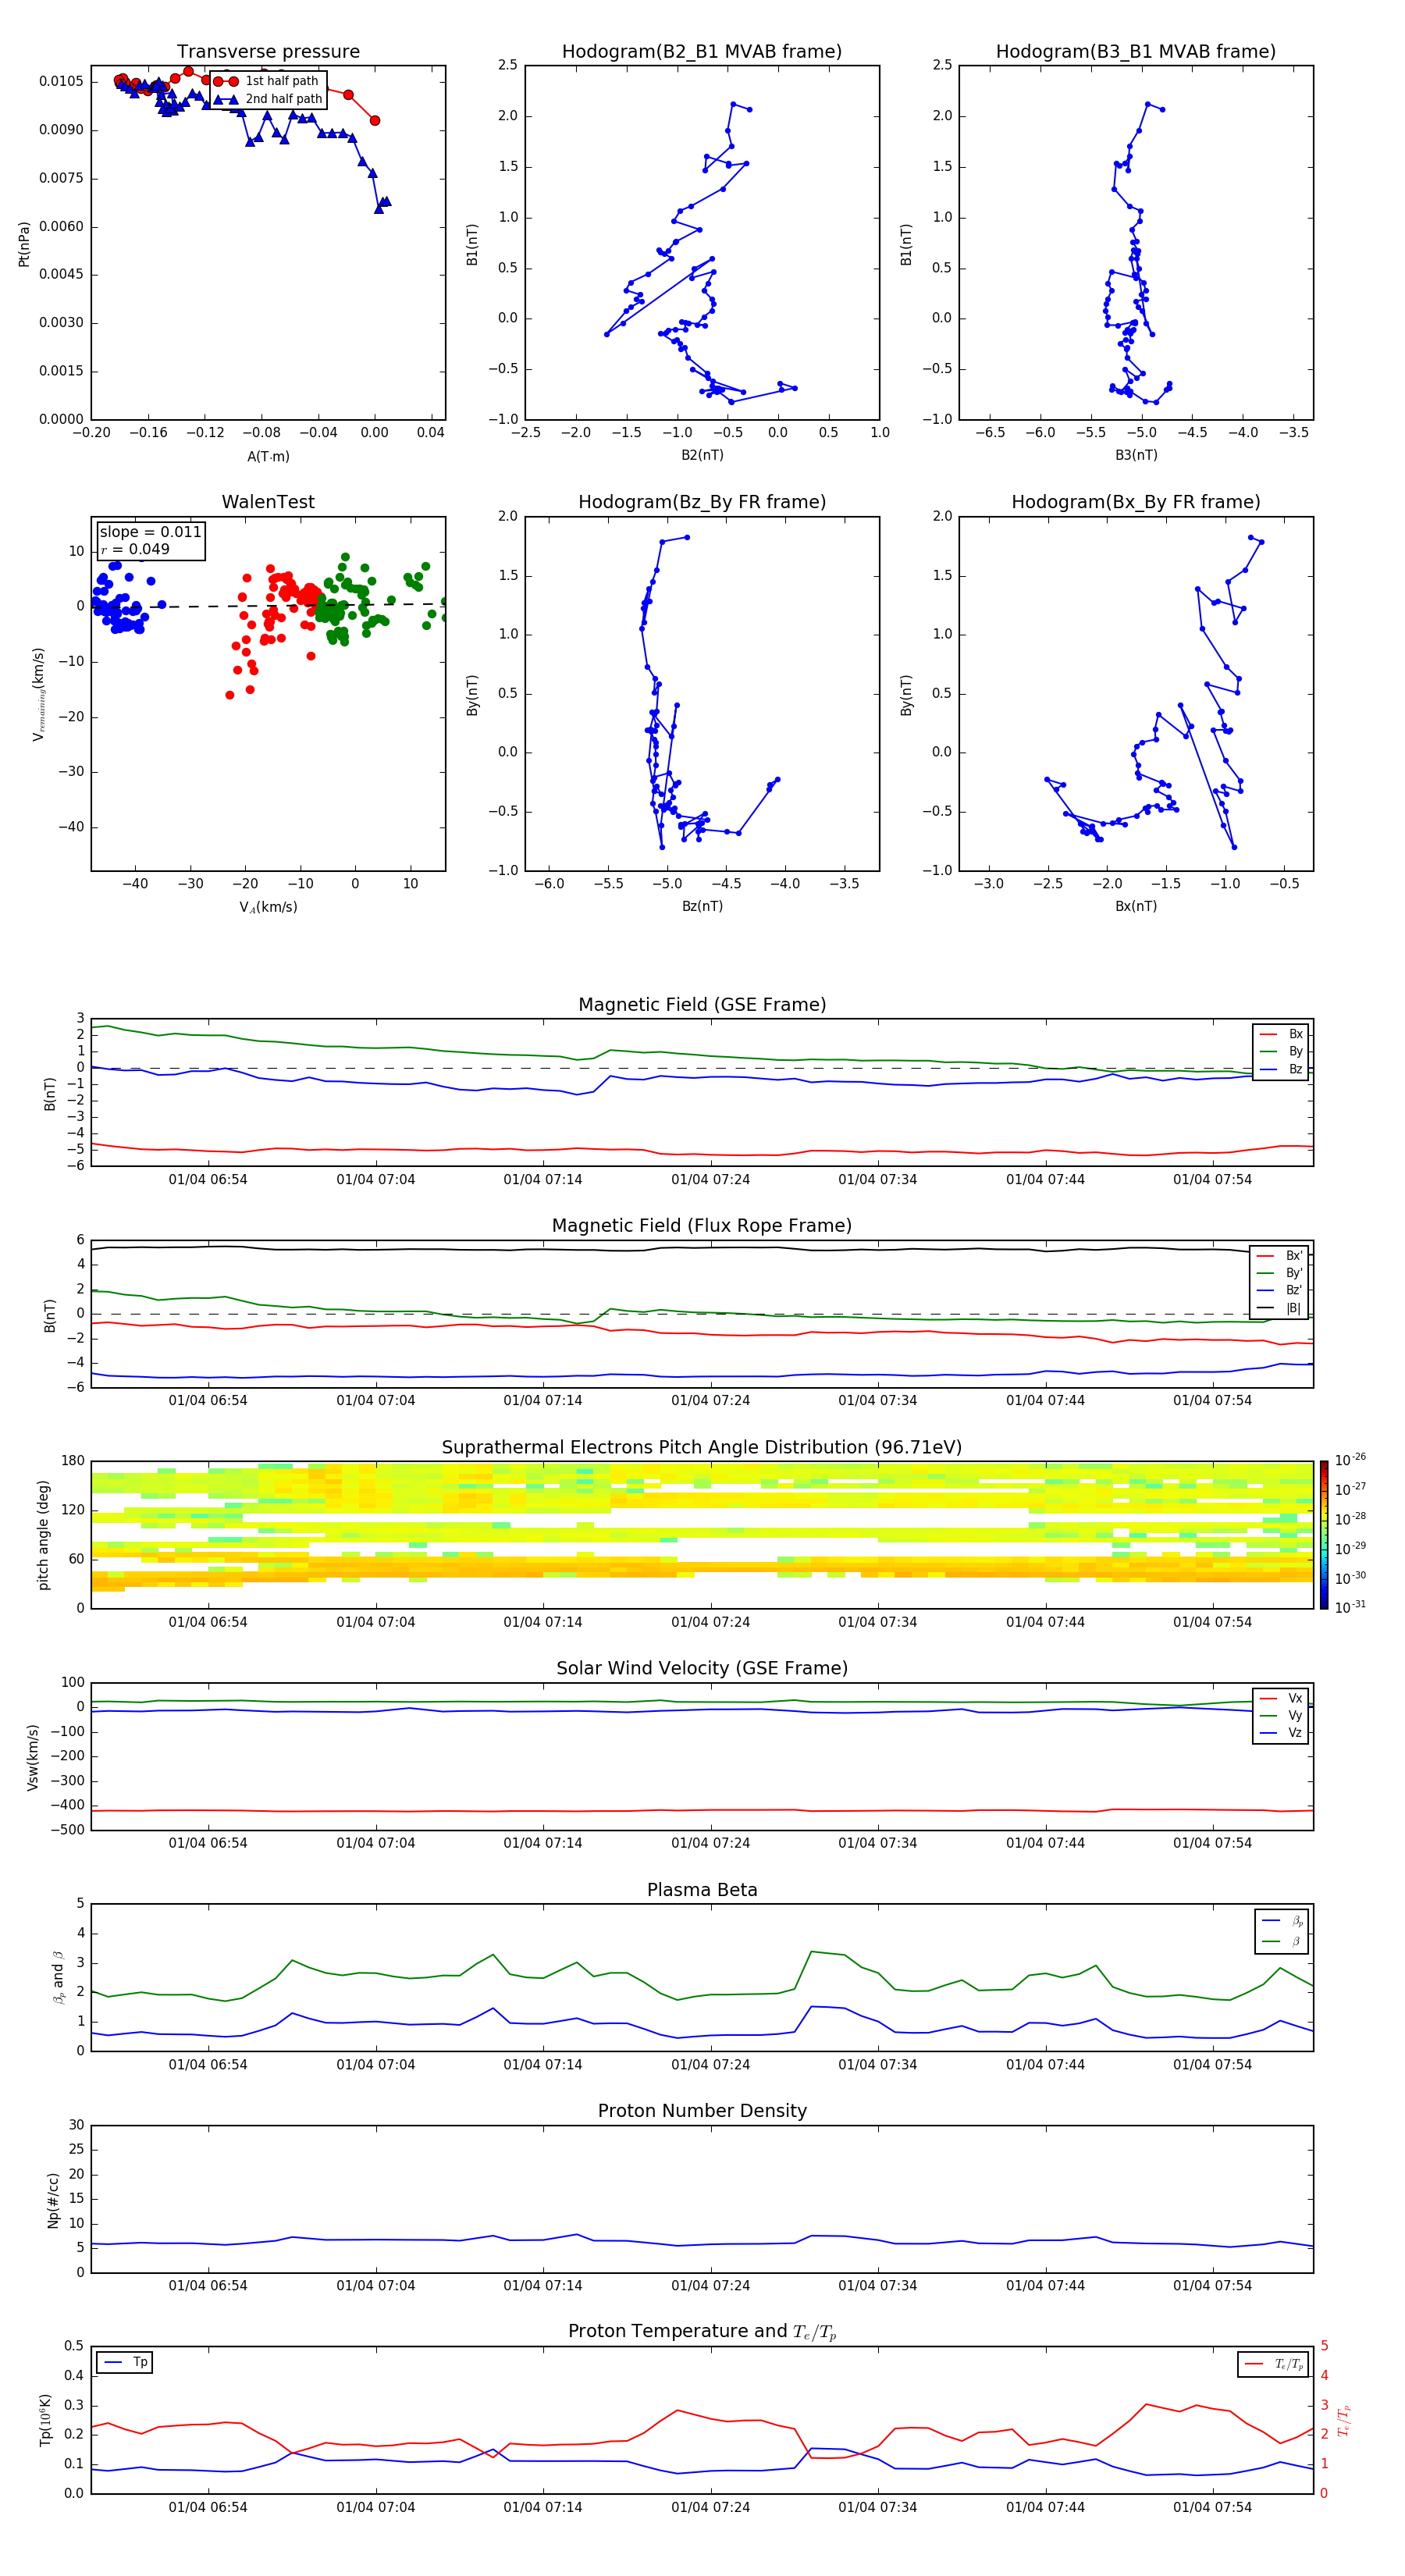The image size is (1405, 2576).
Task: Select the 'Hodogram(Bz_By FR frame)' title
Action: 702,502
